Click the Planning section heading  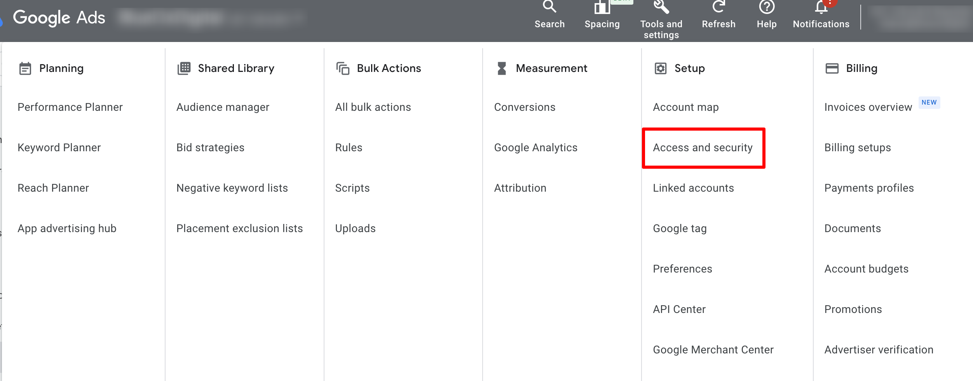(61, 68)
